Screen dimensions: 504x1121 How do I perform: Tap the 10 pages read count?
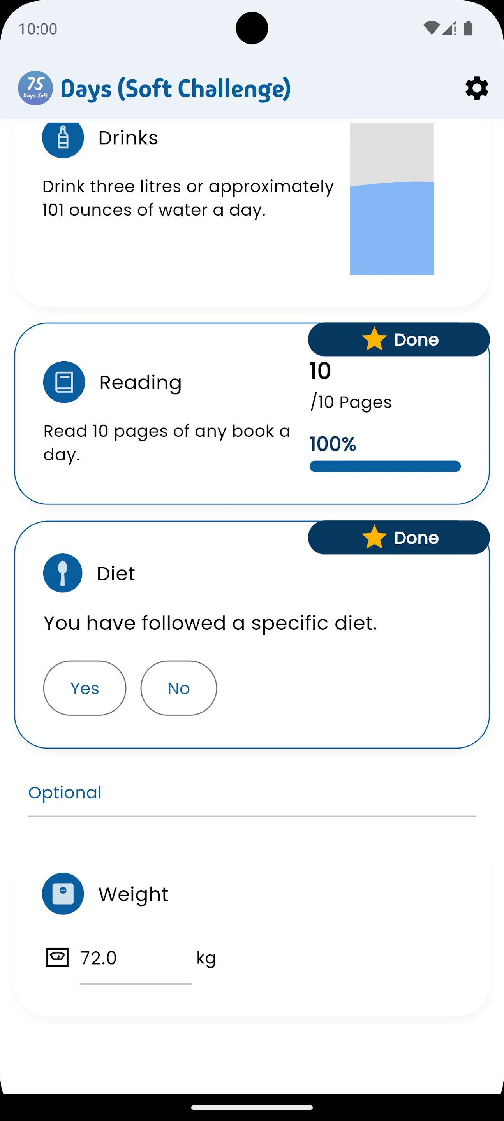320,371
